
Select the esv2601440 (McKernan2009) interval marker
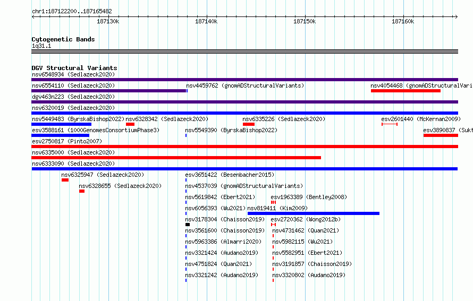click(390, 124)
